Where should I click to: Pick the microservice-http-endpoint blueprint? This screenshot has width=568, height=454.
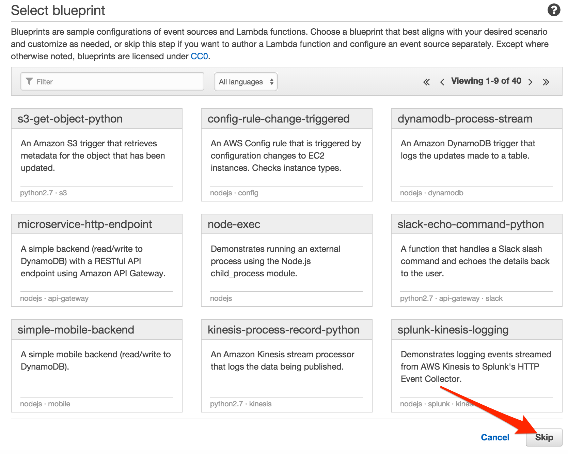(96, 260)
